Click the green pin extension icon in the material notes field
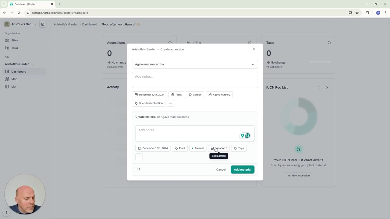 pos(243,136)
